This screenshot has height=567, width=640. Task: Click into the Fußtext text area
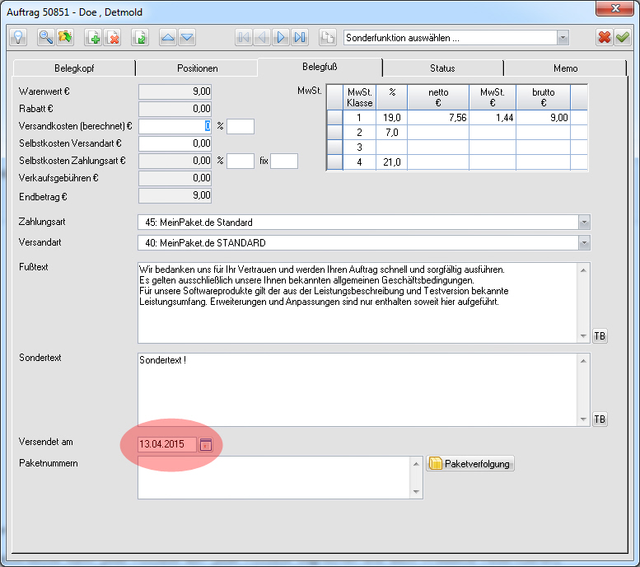[358, 302]
